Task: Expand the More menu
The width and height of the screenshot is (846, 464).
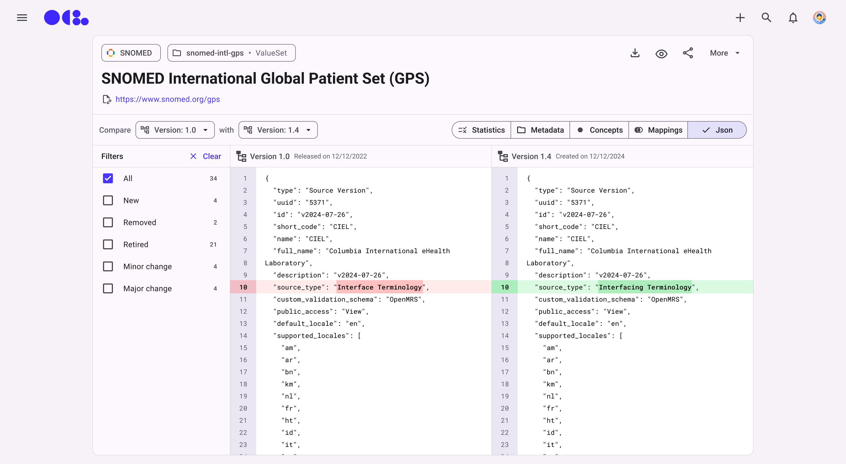Action: click(725, 53)
